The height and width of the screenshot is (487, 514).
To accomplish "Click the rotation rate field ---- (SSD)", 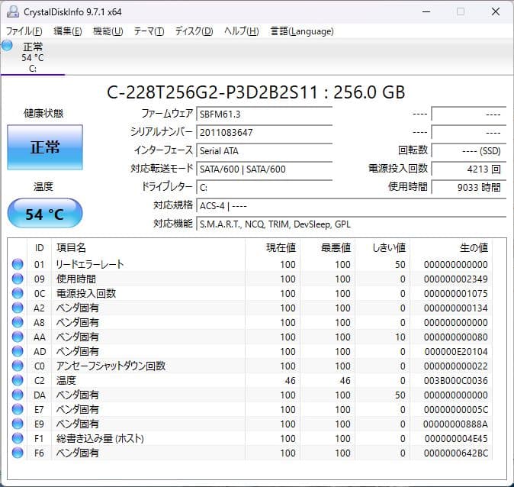I will pyautogui.click(x=469, y=151).
